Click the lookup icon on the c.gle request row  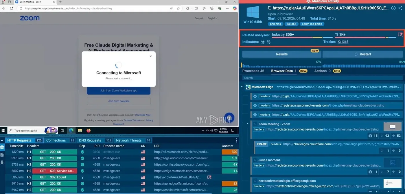click(x=209, y=177)
